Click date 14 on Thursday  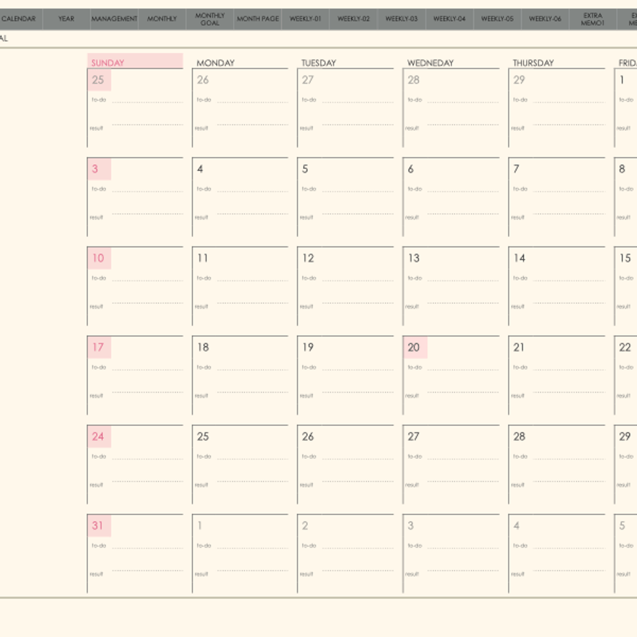click(519, 258)
